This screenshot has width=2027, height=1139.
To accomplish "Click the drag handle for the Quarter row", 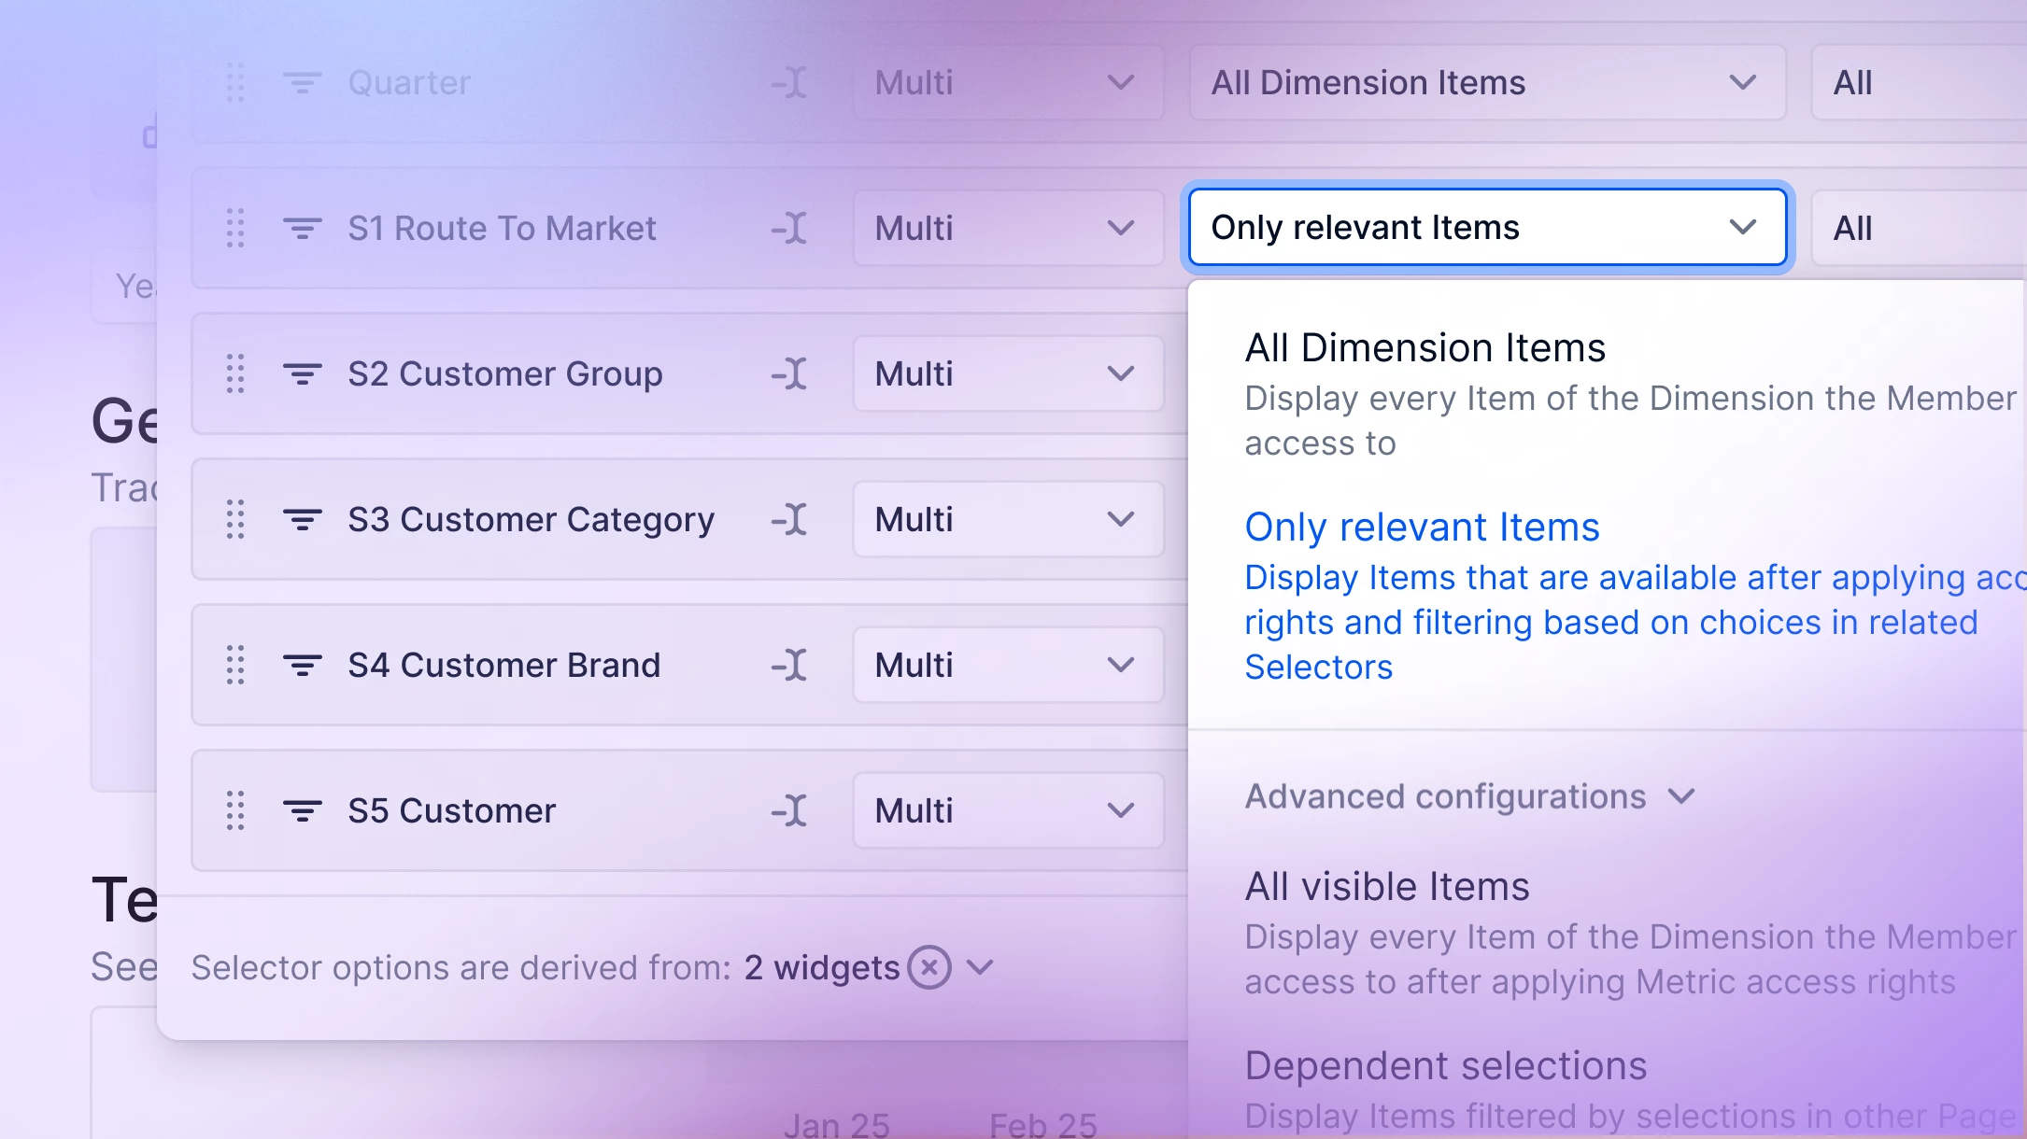I will click(x=235, y=82).
